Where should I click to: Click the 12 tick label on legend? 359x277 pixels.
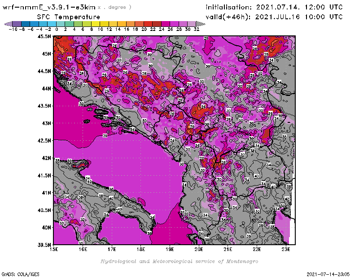pos(109,29)
